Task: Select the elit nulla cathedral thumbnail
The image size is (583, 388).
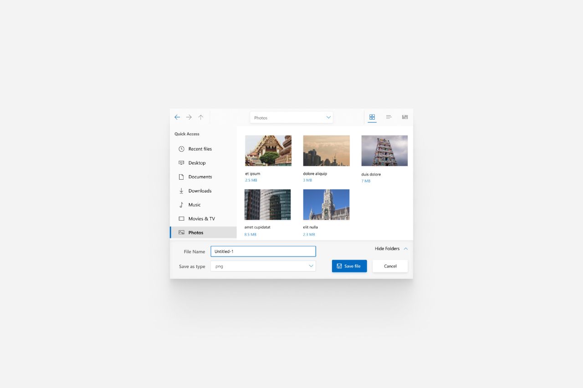Action: point(327,205)
